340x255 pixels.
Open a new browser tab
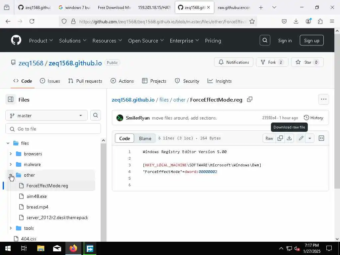(x=261, y=8)
